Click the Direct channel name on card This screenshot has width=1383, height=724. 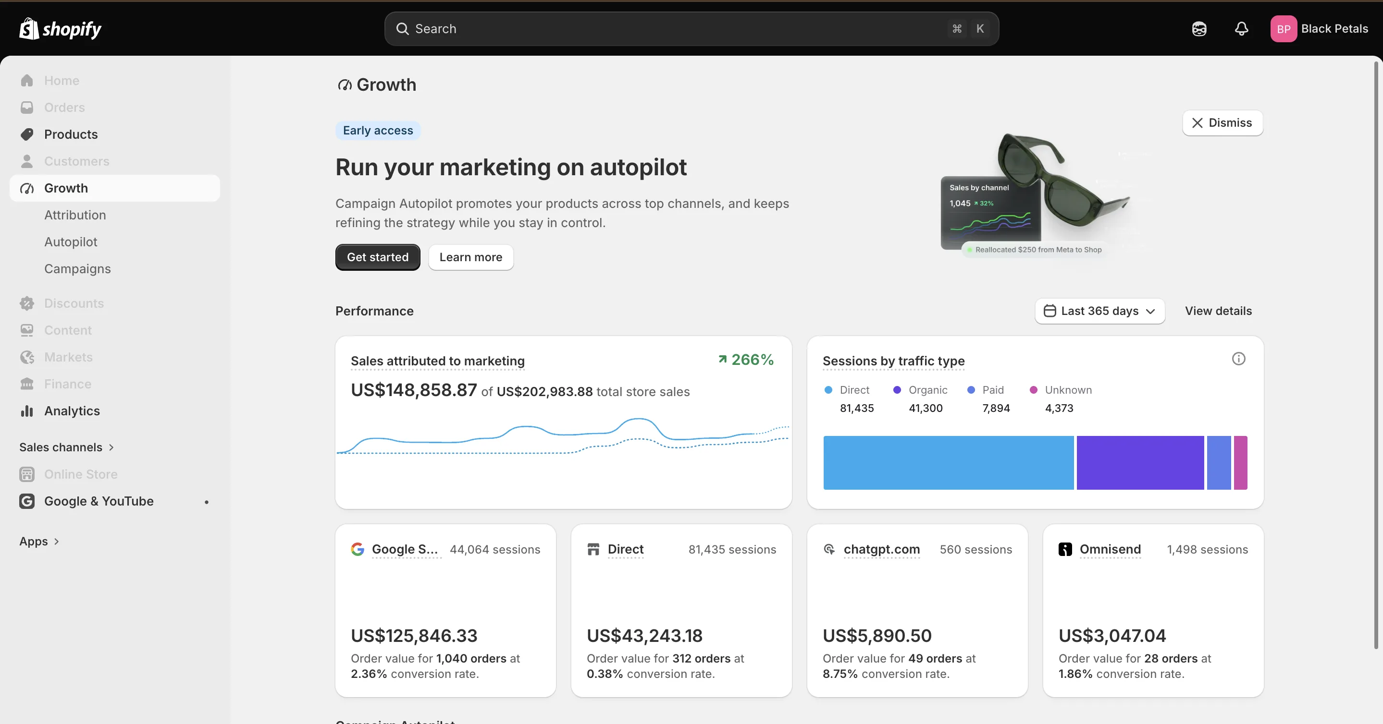tap(626, 549)
